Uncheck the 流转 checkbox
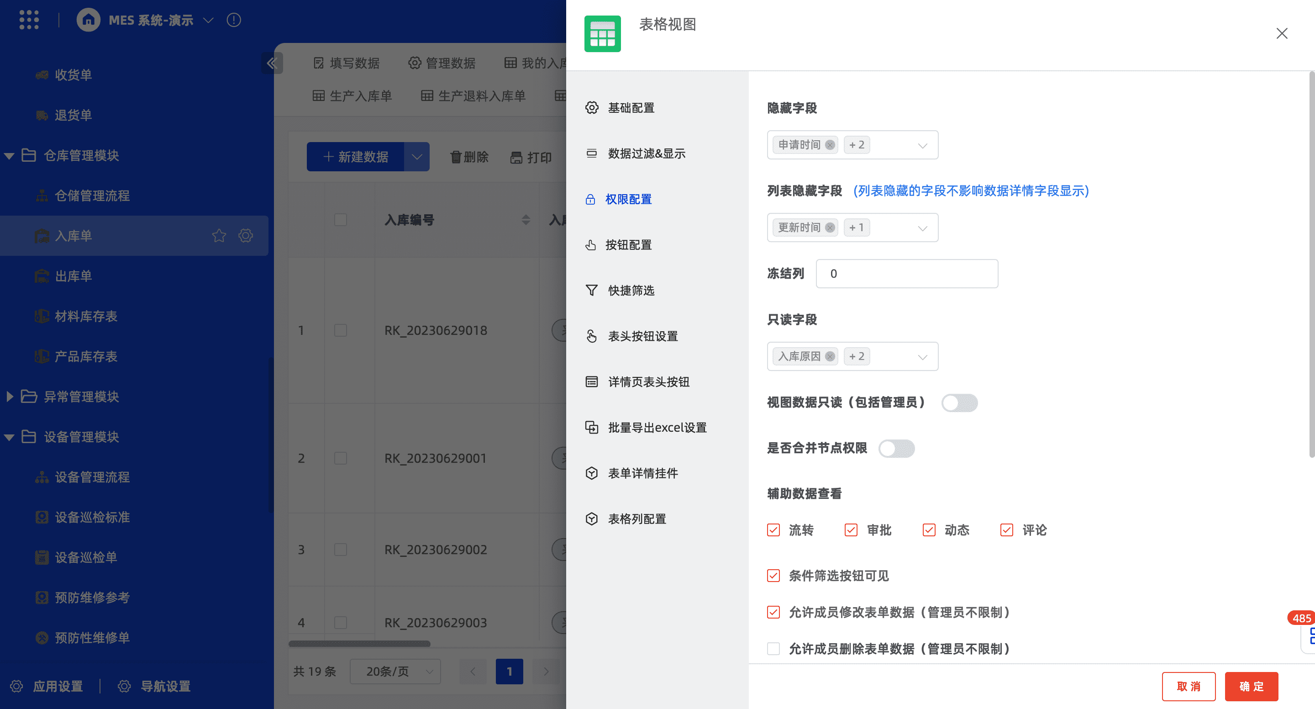Viewport: 1315px width, 709px height. click(773, 530)
